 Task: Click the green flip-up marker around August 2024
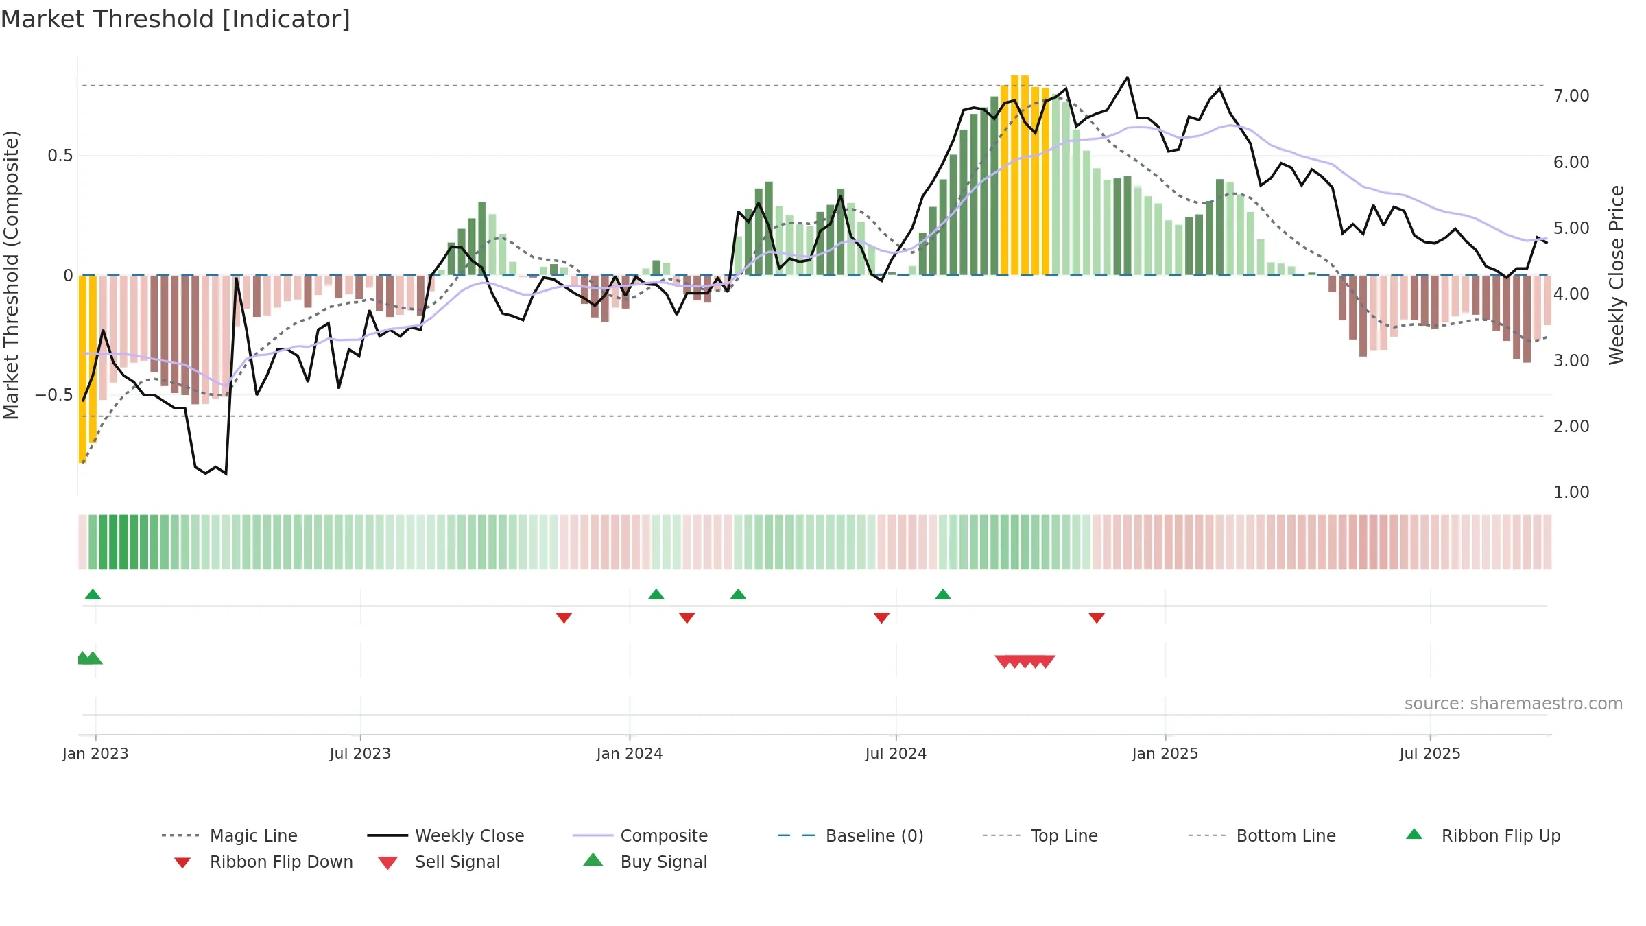tap(943, 594)
